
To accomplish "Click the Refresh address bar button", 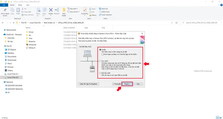I will [x=177, y=23].
